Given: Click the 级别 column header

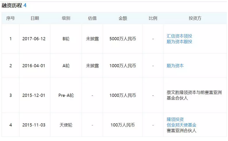Looking at the screenshot, I should pos(66,18).
